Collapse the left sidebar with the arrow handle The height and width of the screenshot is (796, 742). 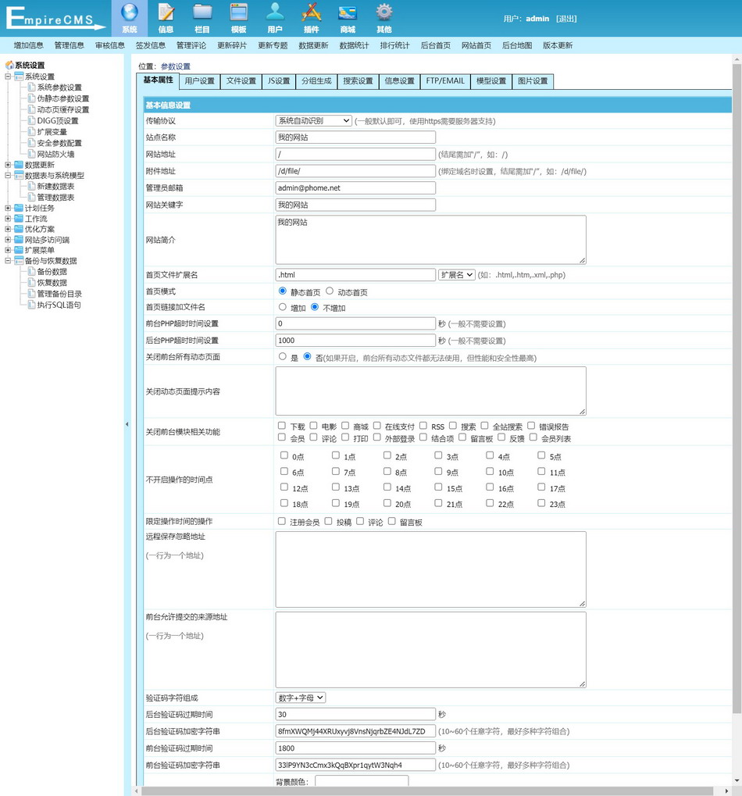tap(127, 424)
